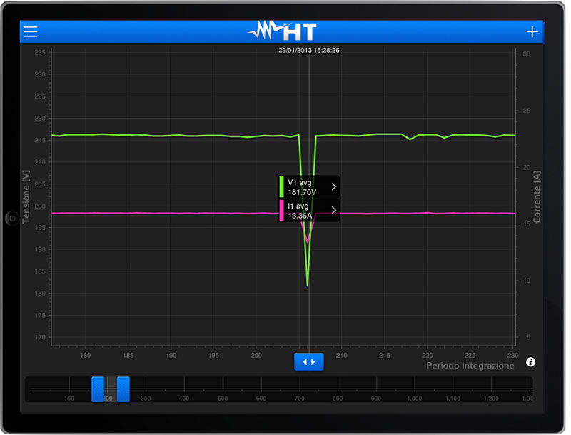Select the I1 avg 13.36A readout
Screen dimensions: 571x435
click(301, 211)
